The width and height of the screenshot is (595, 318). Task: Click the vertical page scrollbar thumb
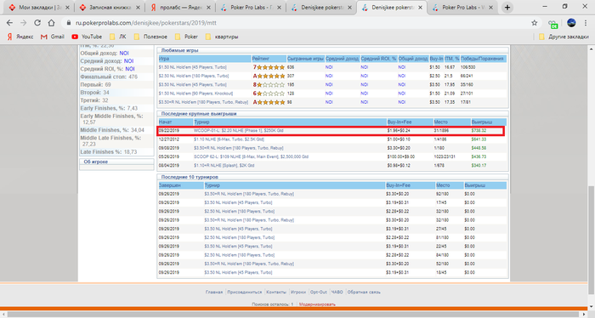tap(592, 240)
